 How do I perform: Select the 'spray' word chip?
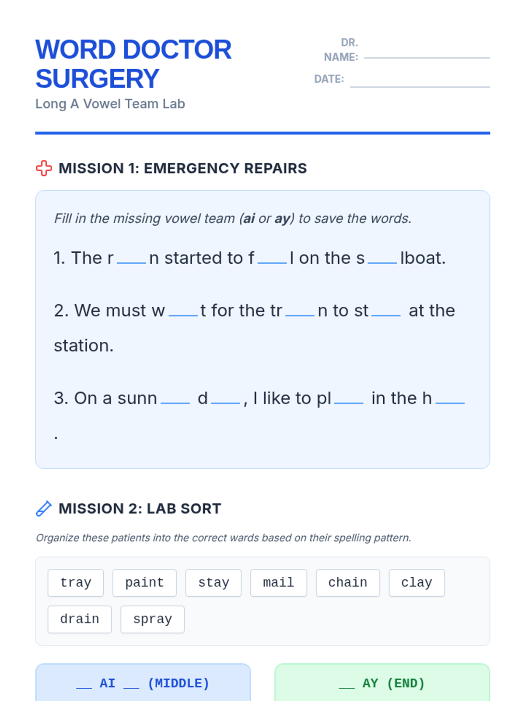click(153, 619)
